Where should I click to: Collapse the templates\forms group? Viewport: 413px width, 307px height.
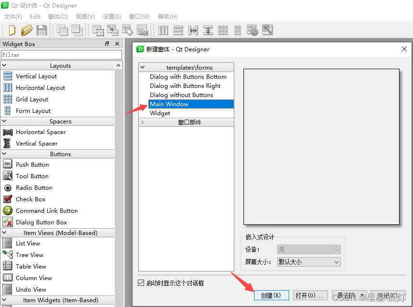pyautogui.click(x=143, y=67)
